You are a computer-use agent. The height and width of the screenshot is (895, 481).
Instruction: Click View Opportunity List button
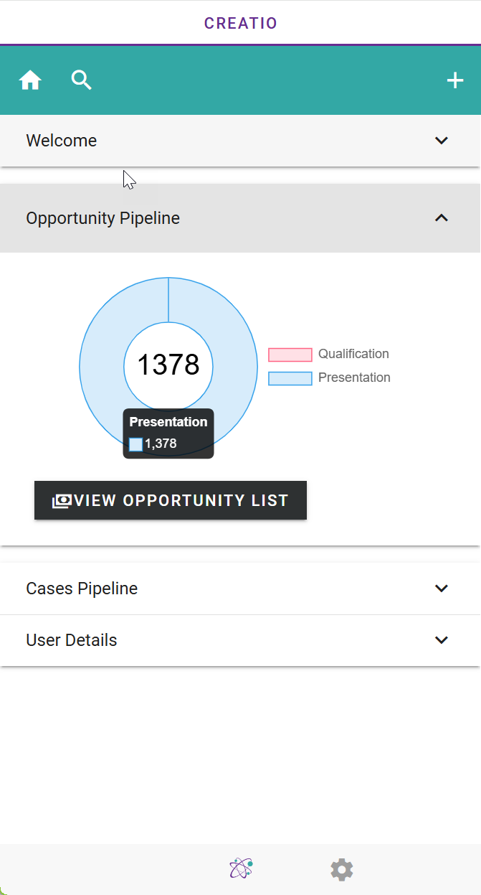click(171, 500)
